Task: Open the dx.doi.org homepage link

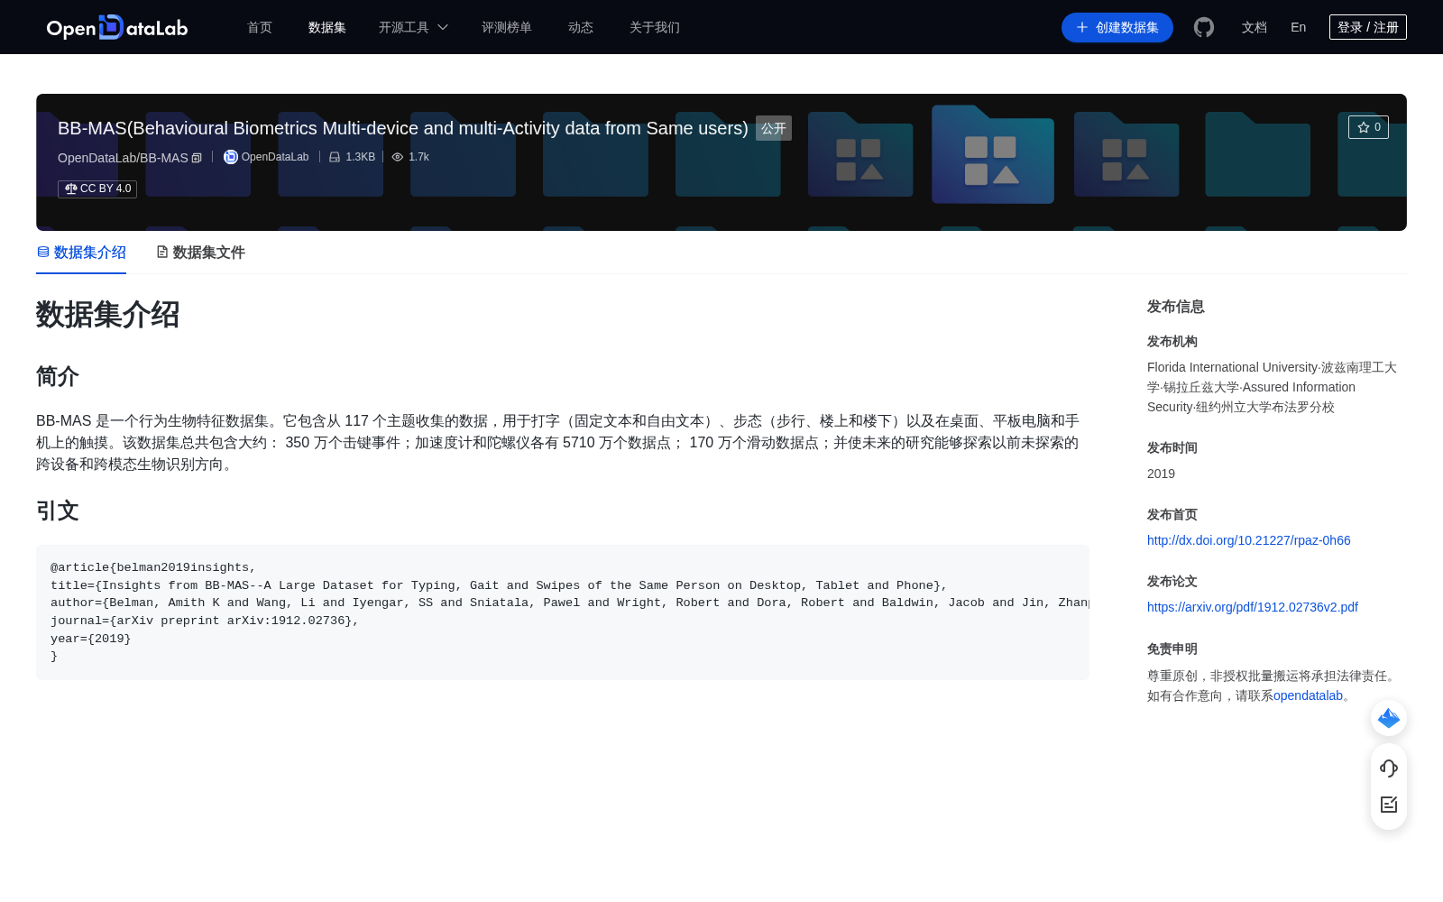Action: [x=1249, y=540]
